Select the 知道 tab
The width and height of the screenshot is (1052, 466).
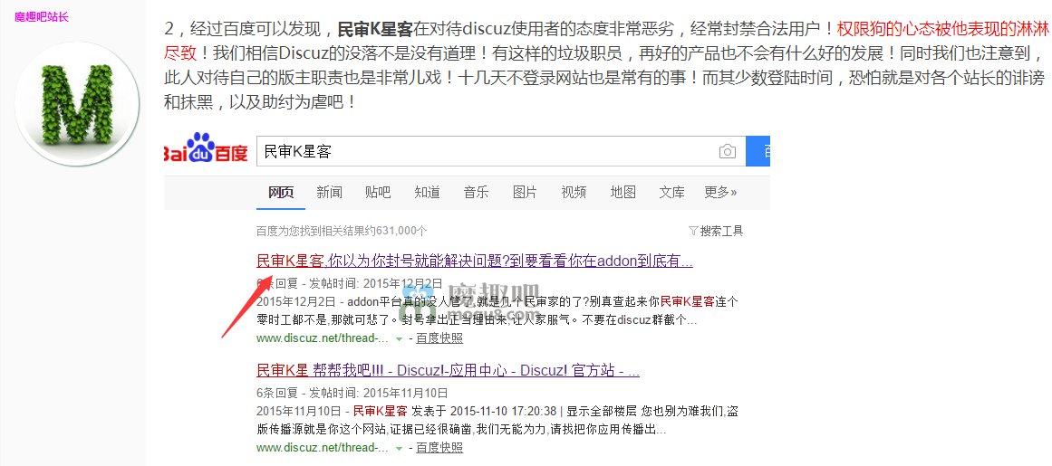427,192
